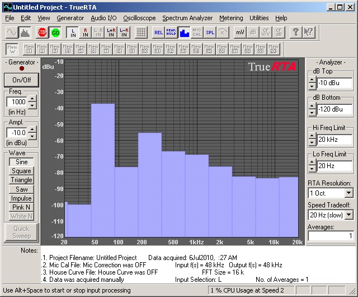Select the Square wave option

point(21,171)
